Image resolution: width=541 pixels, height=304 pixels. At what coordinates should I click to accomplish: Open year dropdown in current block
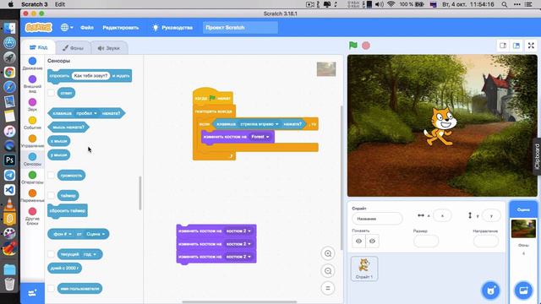90,254
